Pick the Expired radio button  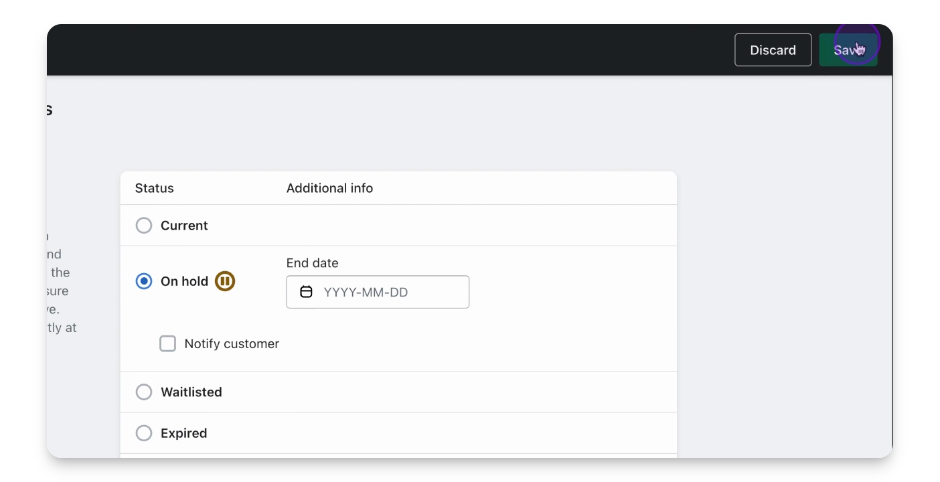tap(144, 433)
